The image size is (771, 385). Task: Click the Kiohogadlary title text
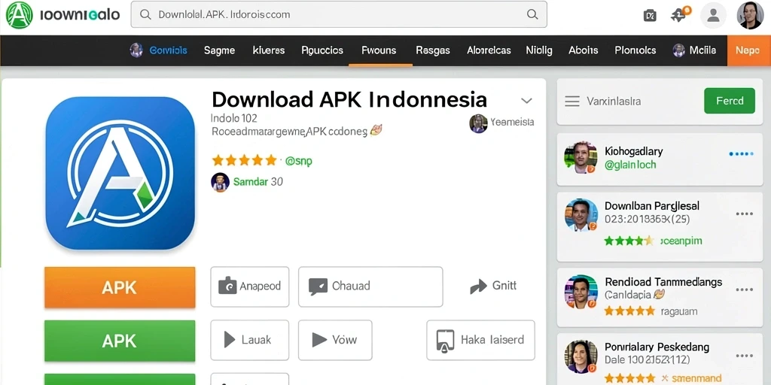633,151
